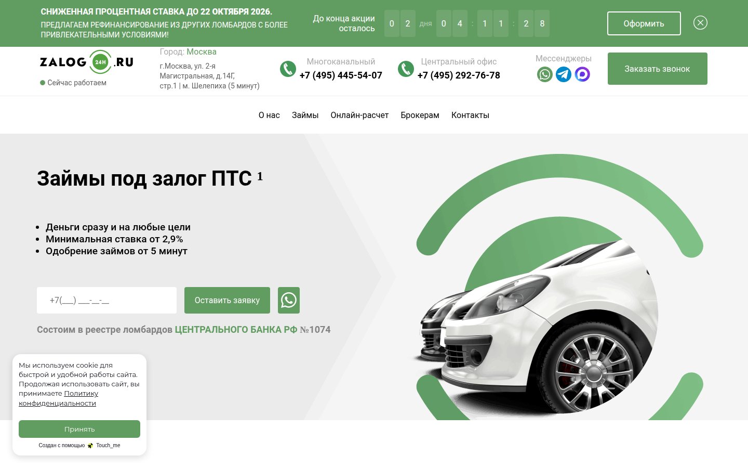Click the ЦЕНТРАЛЬНОГО БАНКА РФ link

coord(236,330)
